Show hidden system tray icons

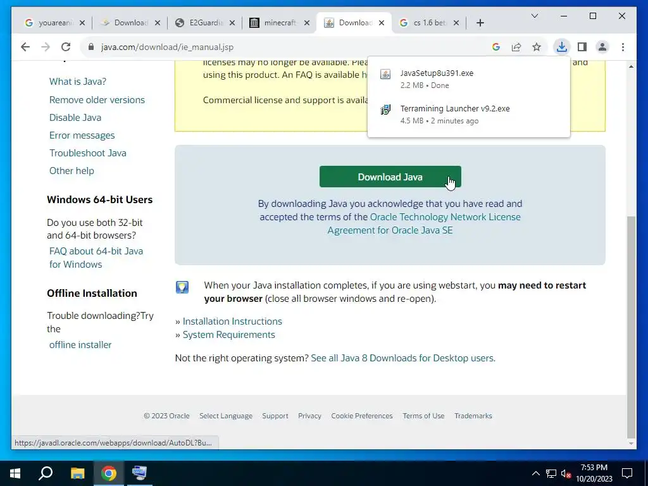point(535,473)
